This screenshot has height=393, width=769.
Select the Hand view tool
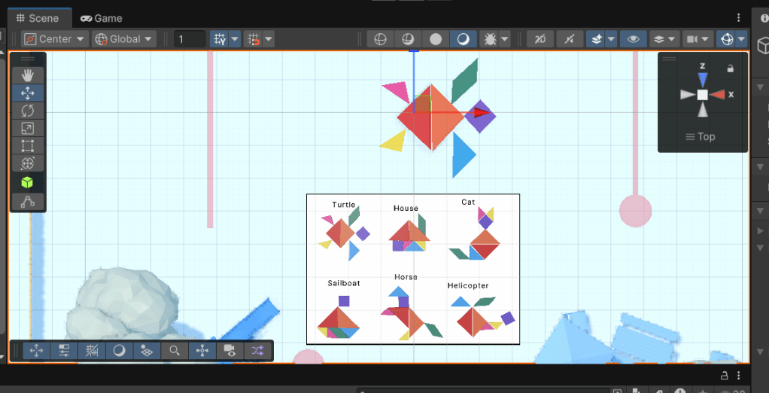(28, 75)
